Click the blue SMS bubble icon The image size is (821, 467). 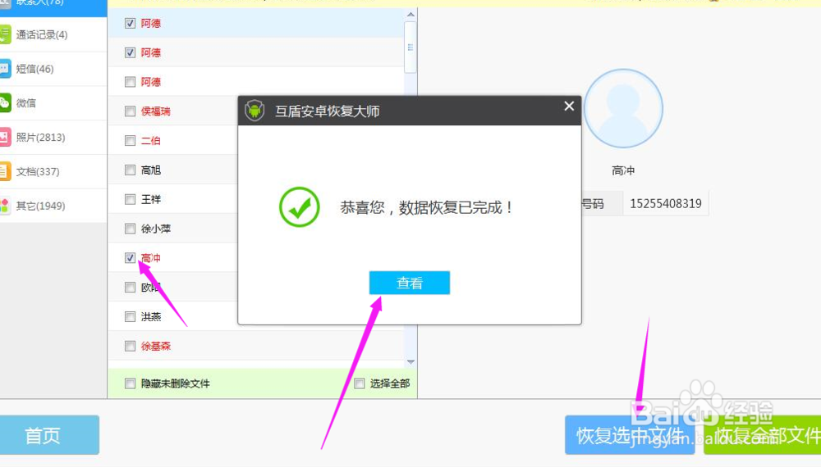[5, 69]
